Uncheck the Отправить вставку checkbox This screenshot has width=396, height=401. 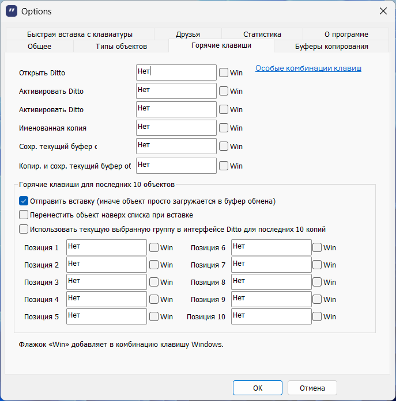click(24, 201)
